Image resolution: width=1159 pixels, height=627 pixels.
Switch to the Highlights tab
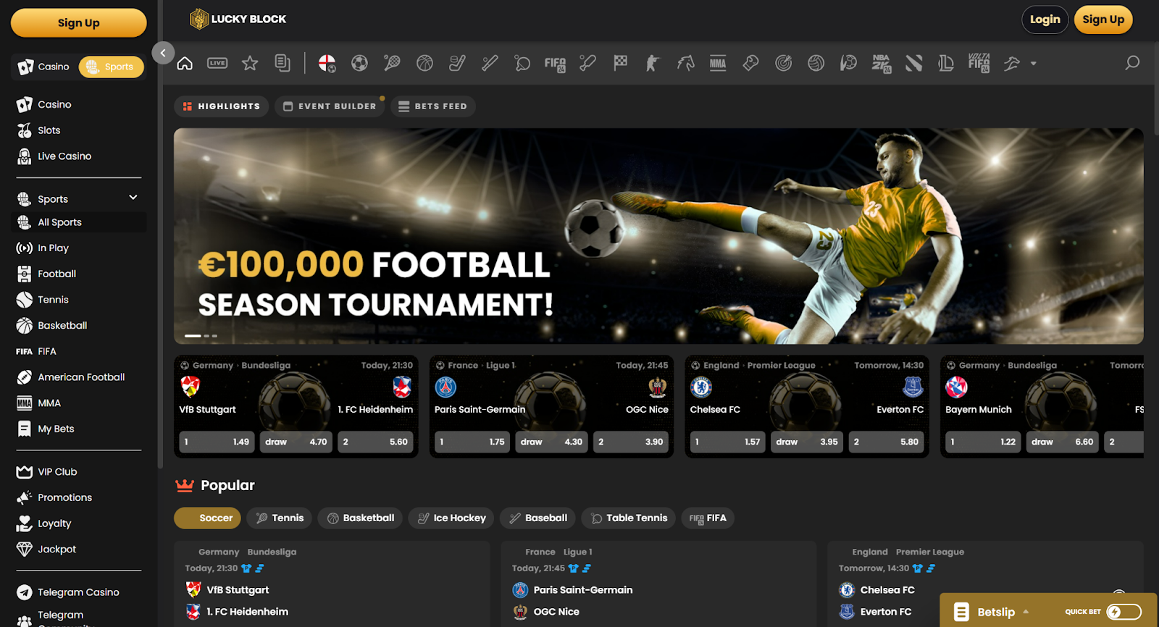[221, 106]
